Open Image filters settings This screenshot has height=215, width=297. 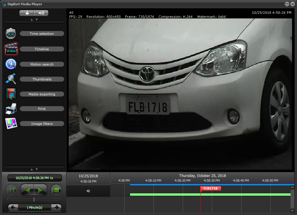point(42,124)
